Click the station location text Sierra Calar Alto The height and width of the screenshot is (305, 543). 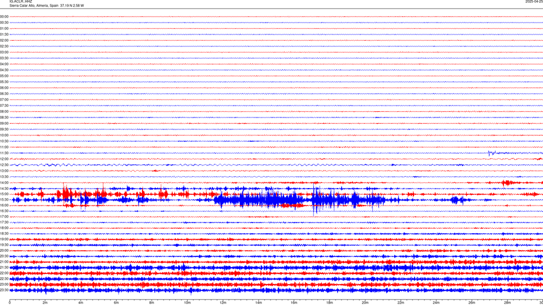click(x=22, y=6)
